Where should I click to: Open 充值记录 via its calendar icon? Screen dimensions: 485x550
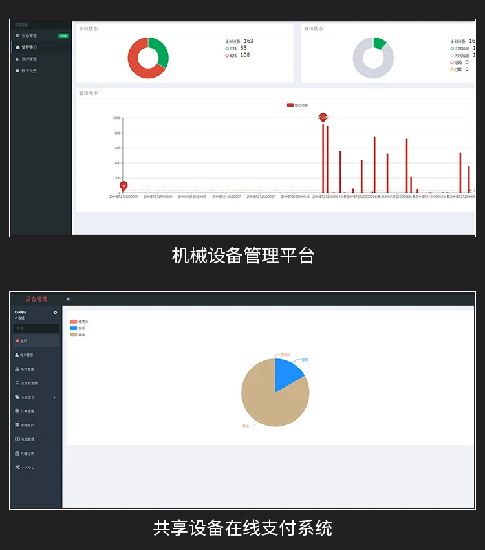[17, 453]
